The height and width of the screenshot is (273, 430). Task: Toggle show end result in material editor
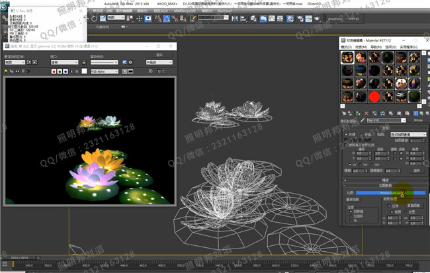415,113
